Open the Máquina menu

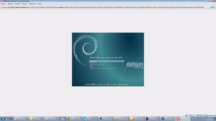tap(10, 4)
